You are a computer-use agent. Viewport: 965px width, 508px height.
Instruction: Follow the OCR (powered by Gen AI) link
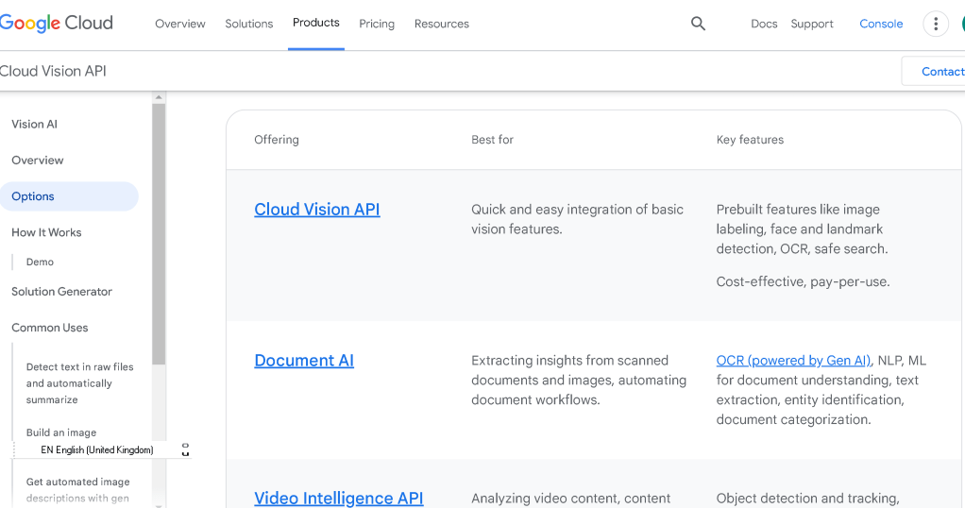[793, 360]
